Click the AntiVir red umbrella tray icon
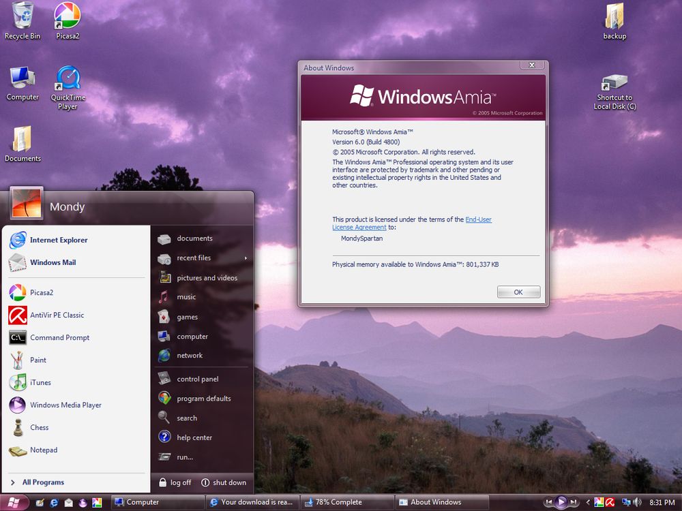Image resolution: width=682 pixels, height=511 pixels. pyautogui.click(x=610, y=502)
